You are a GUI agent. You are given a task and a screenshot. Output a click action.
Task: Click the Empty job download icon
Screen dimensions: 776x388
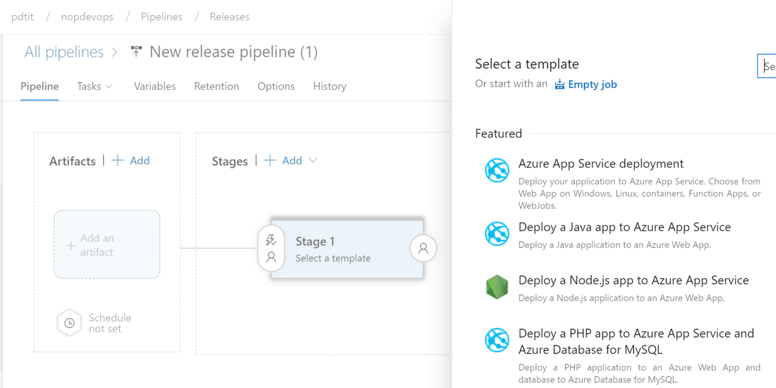coord(560,84)
